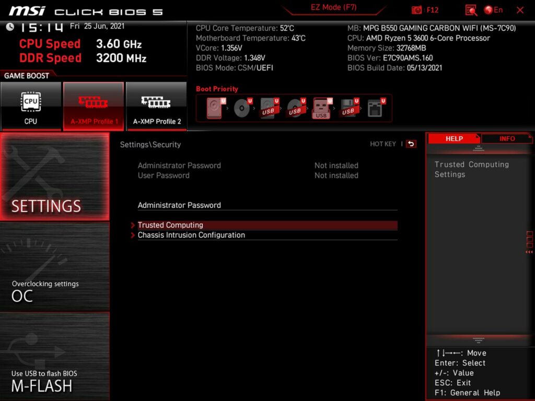Go back with the return arrow icon
Screen dimensions: 535x401
pos(411,144)
